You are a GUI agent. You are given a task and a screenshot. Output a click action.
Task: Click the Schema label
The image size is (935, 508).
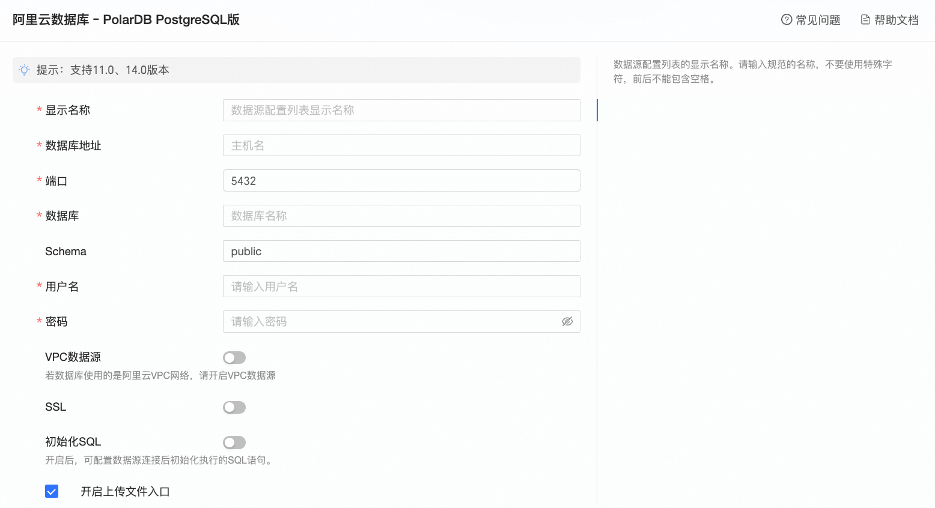(66, 251)
